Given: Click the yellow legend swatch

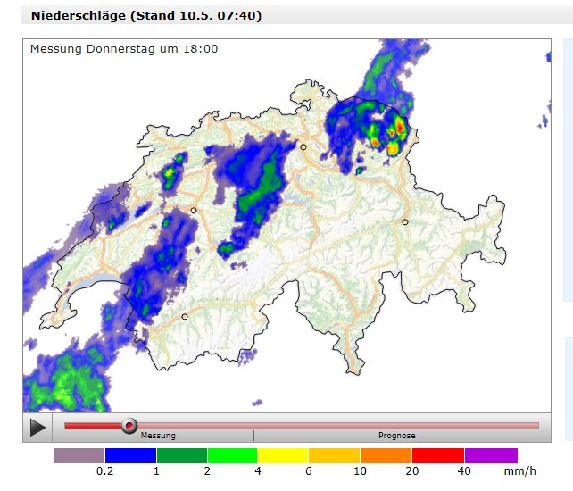Looking at the screenshot, I should click(x=283, y=456).
